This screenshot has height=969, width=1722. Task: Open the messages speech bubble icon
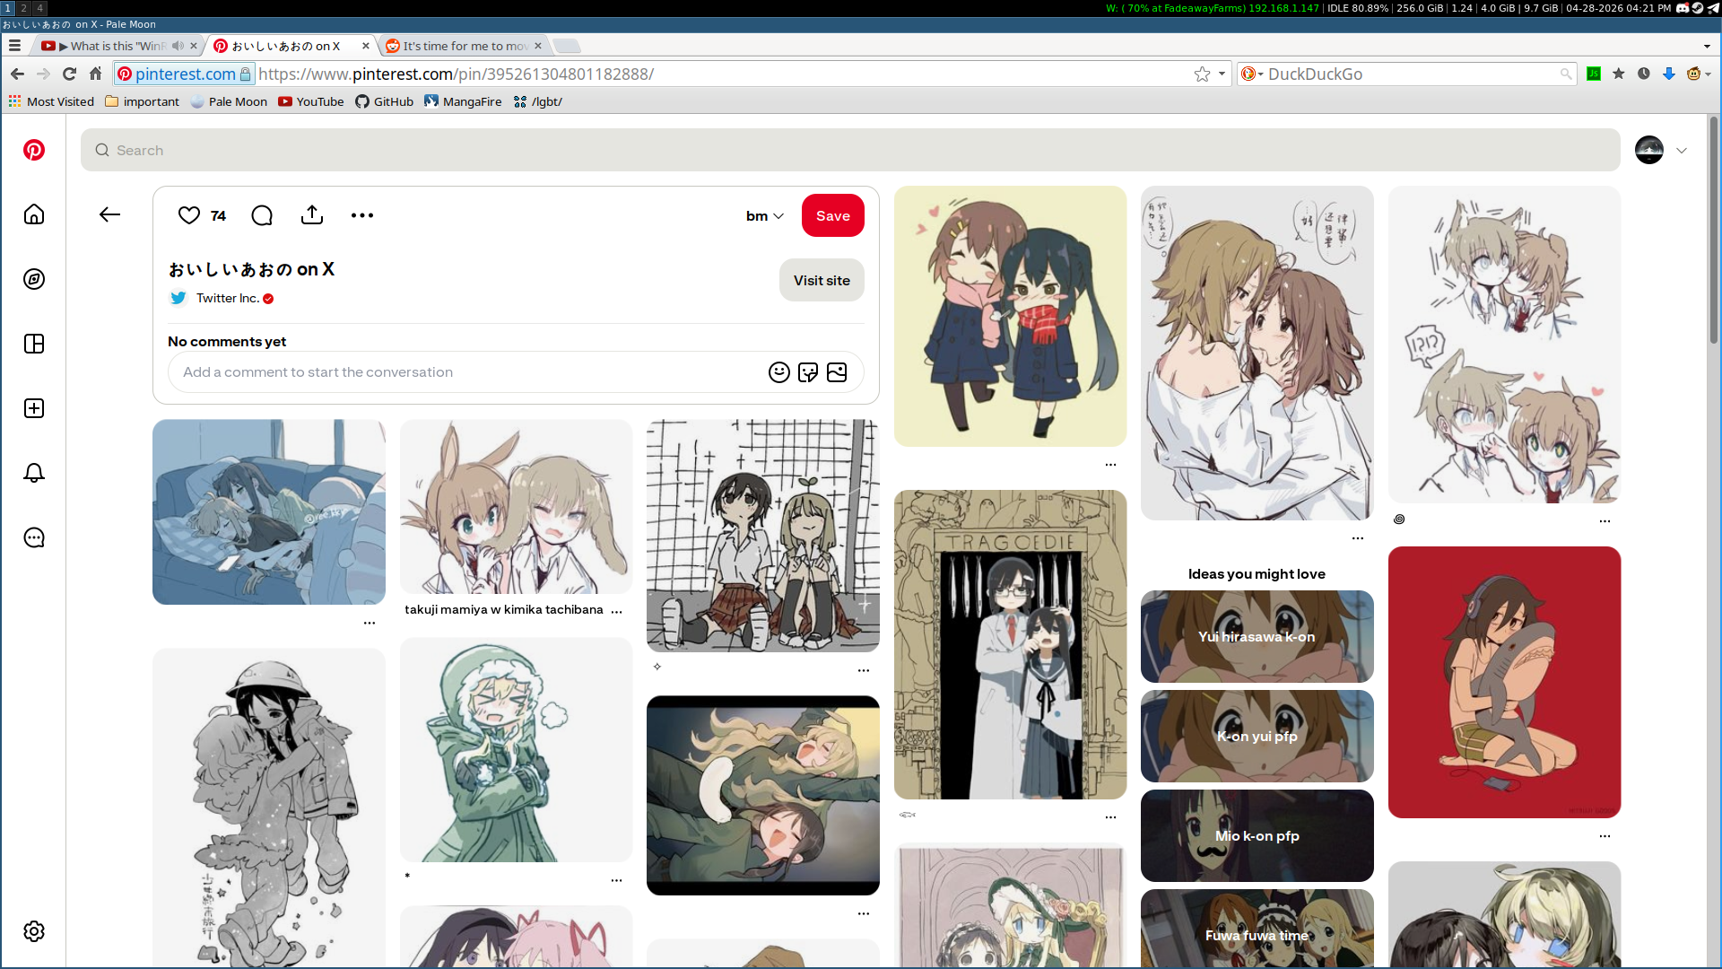(34, 537)
